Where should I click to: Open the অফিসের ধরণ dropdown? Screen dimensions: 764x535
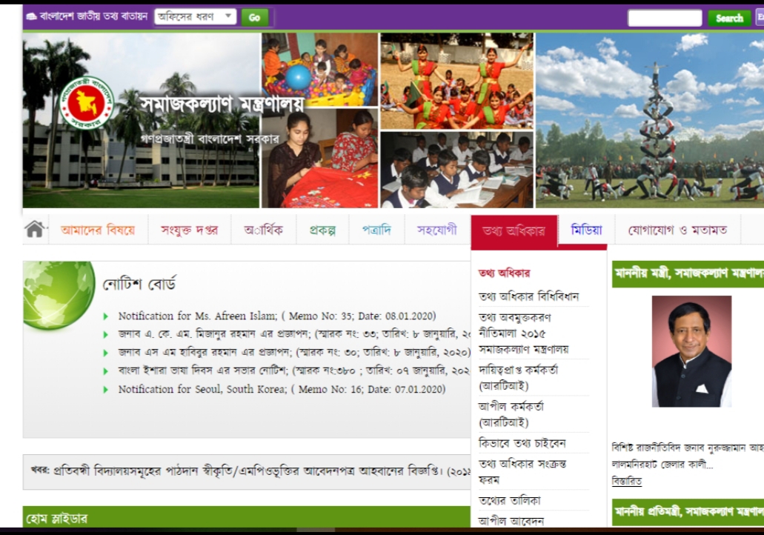click(196, 16)
